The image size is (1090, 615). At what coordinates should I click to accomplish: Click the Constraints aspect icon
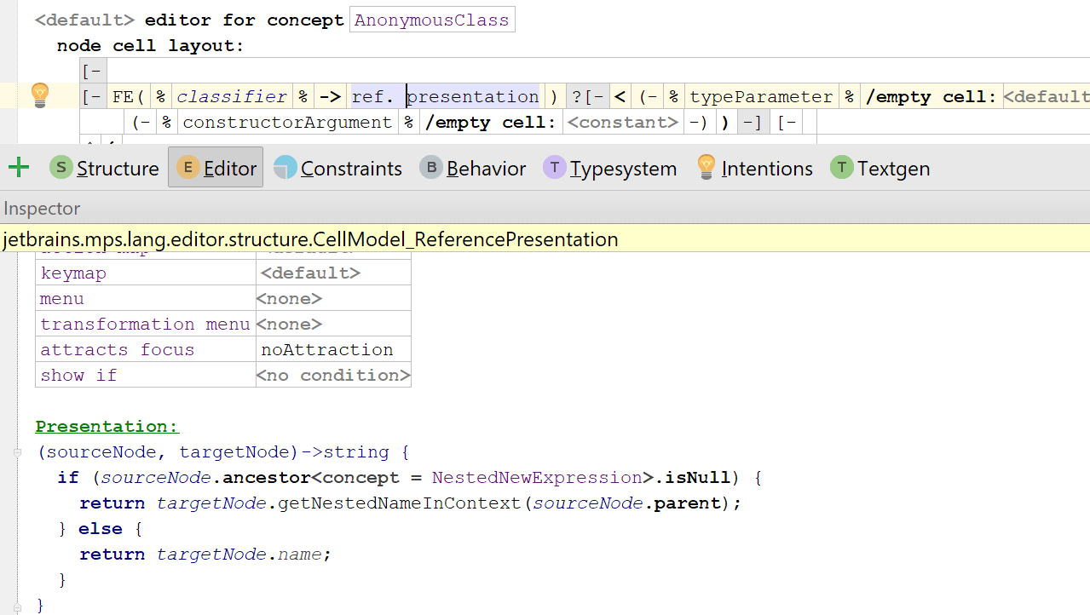[285, 168]
